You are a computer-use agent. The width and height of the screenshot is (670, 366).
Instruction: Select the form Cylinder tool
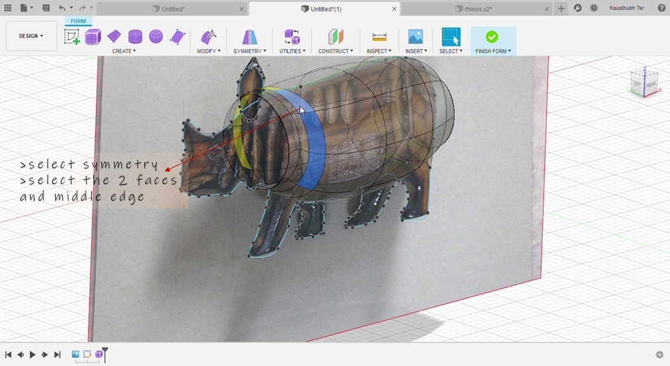(x=135, y=37)
